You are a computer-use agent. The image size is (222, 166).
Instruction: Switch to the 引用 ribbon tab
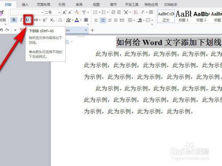click(62, 4)
